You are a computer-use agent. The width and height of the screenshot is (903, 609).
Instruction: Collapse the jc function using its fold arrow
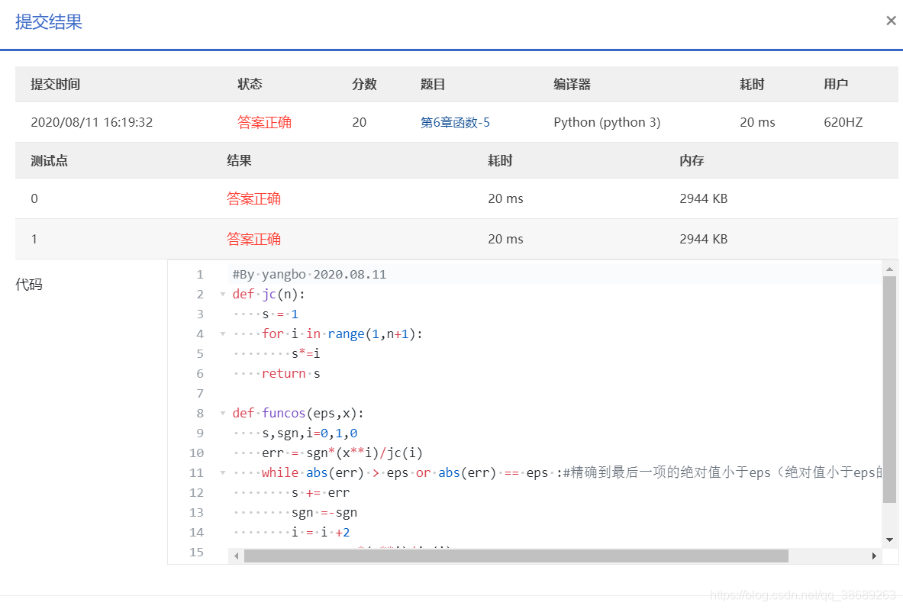(x=222, y=294)
